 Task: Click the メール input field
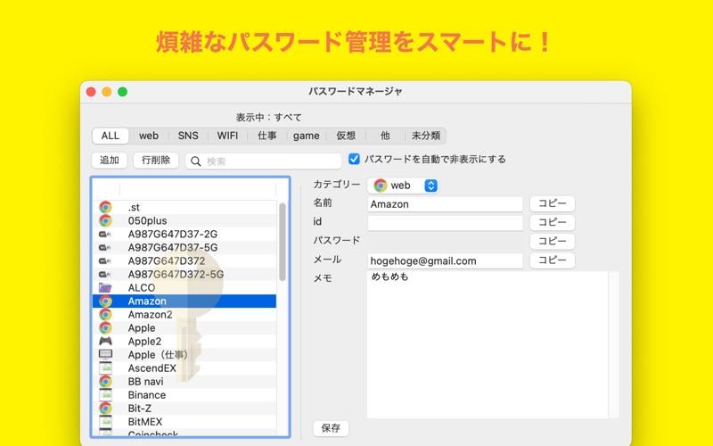tap(445, 260)
